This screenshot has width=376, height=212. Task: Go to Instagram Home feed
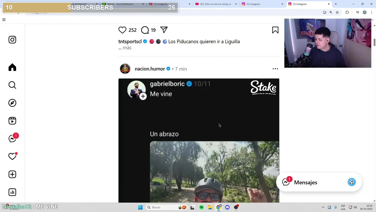click(x=12, y=67)
